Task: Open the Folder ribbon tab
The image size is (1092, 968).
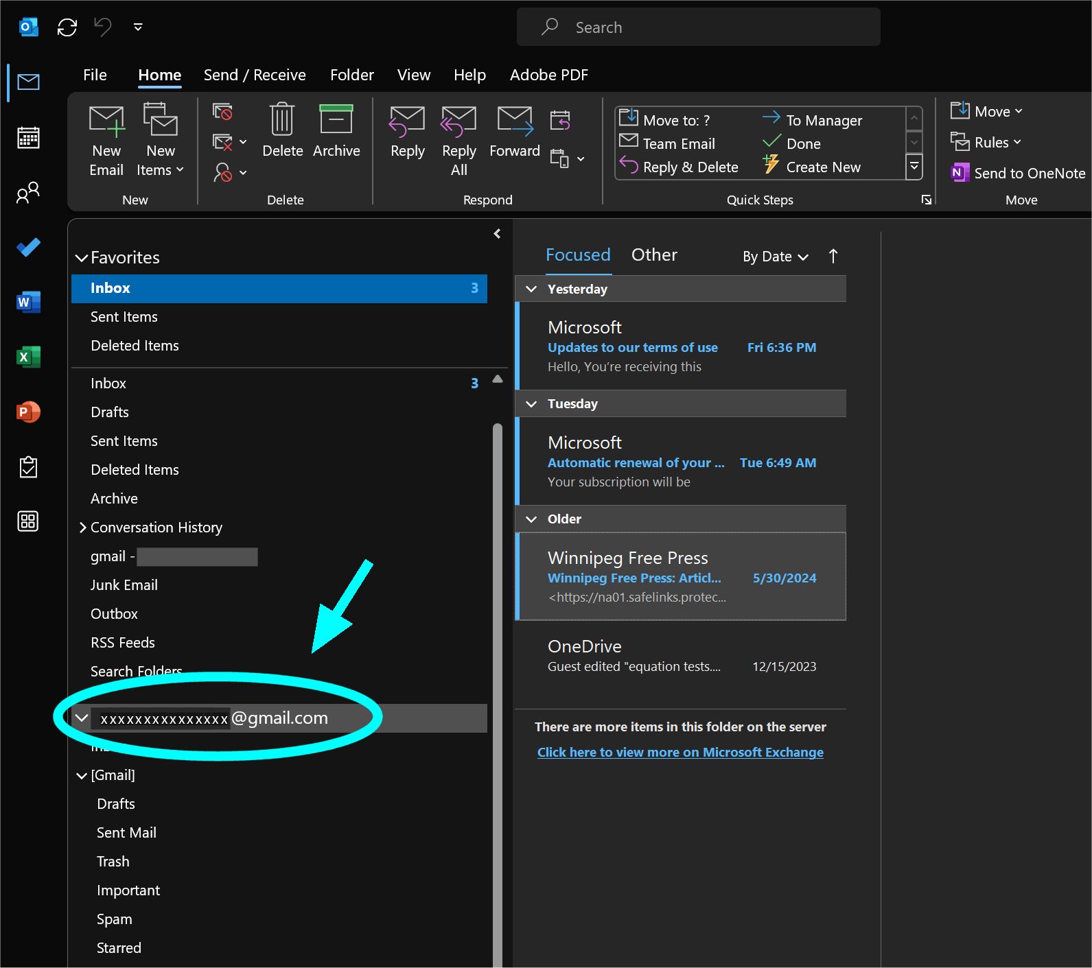Action: (351, 75)
